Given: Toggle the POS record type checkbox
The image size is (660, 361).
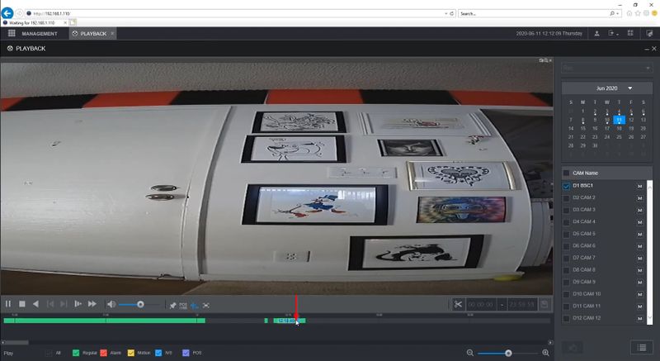Looking at the screenshot, I should coord(186,353).
